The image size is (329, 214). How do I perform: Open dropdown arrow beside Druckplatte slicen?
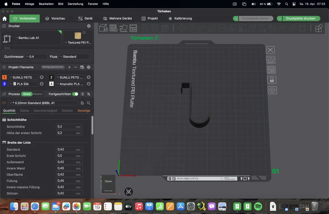coord(236,18)
